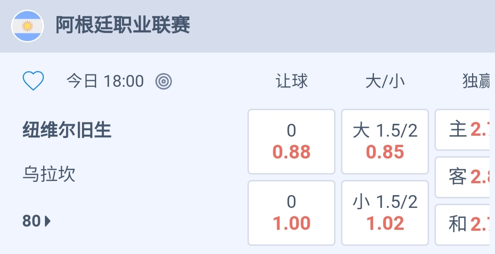Viewport: 495px width, 254px height.
Task: Favorite this match with the heart icon
Action: coord(33,81)
